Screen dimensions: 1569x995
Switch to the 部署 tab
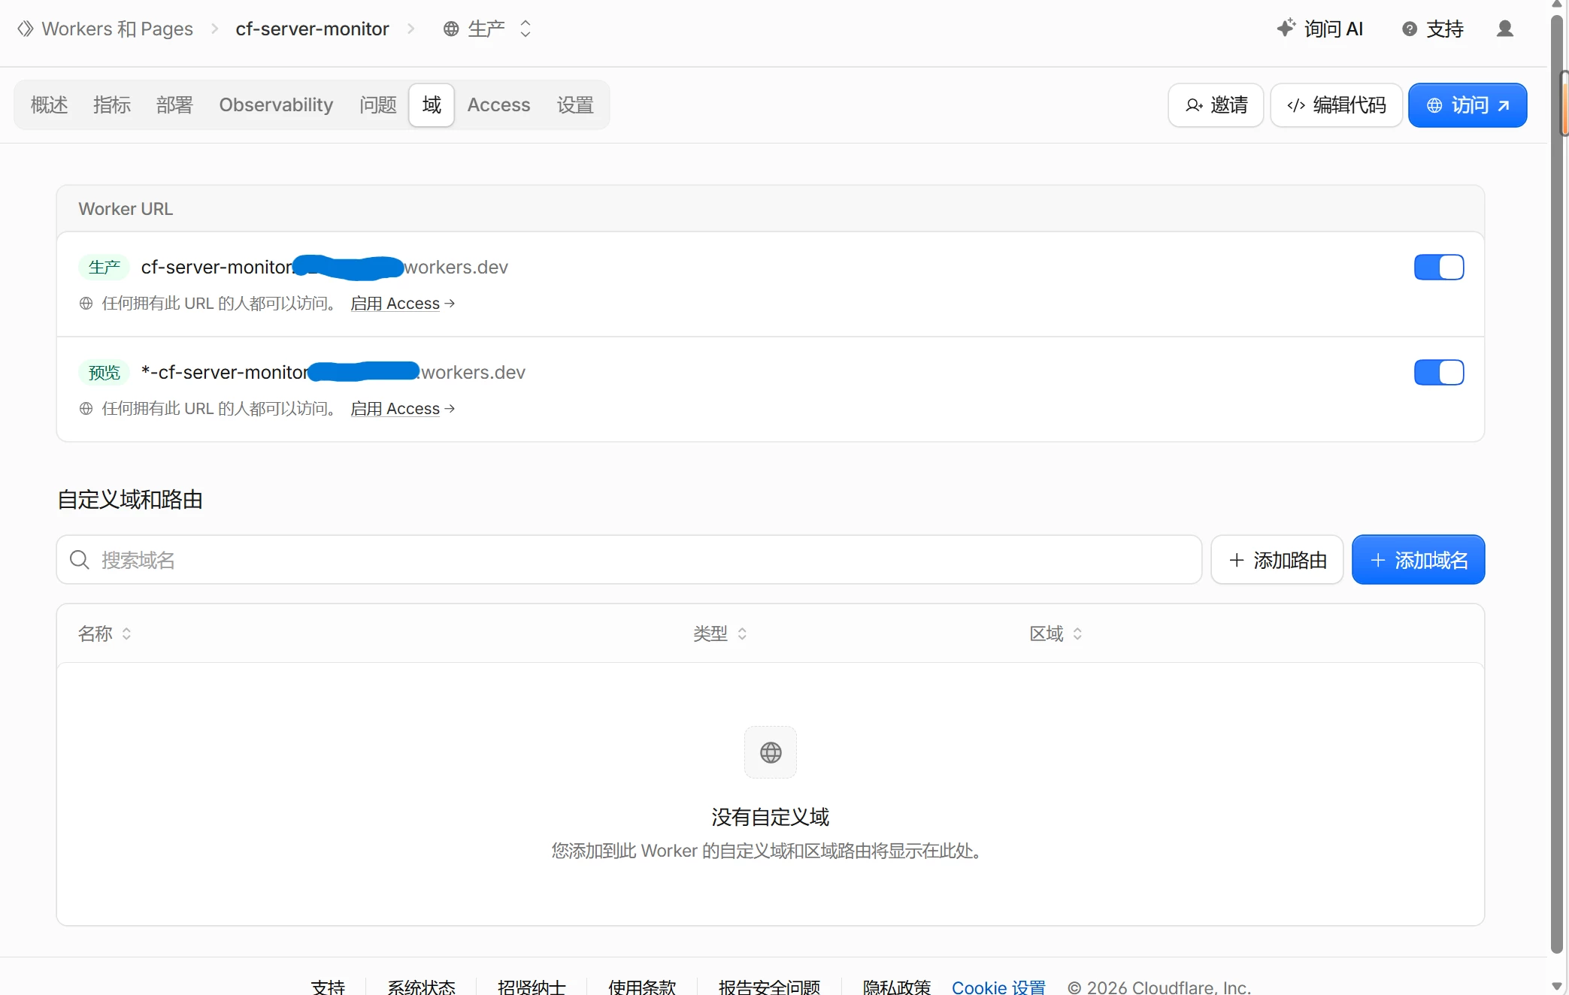pos(174,104)
